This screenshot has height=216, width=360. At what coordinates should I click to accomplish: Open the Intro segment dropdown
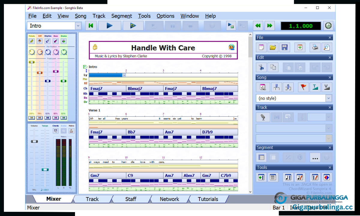pyautogui.click(x=78, y=26)
